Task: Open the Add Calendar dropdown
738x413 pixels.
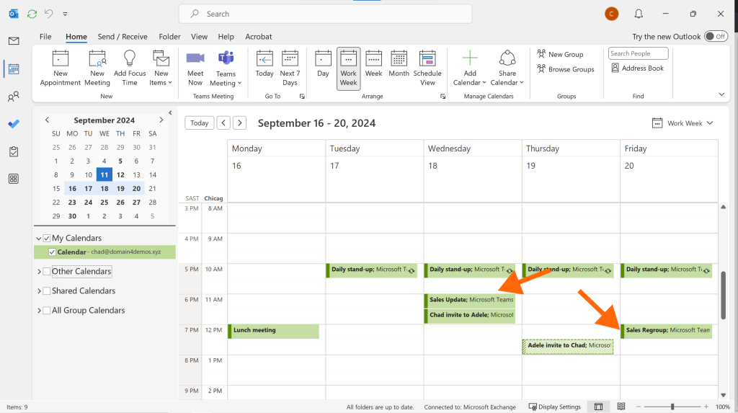Action: (469, 68)
